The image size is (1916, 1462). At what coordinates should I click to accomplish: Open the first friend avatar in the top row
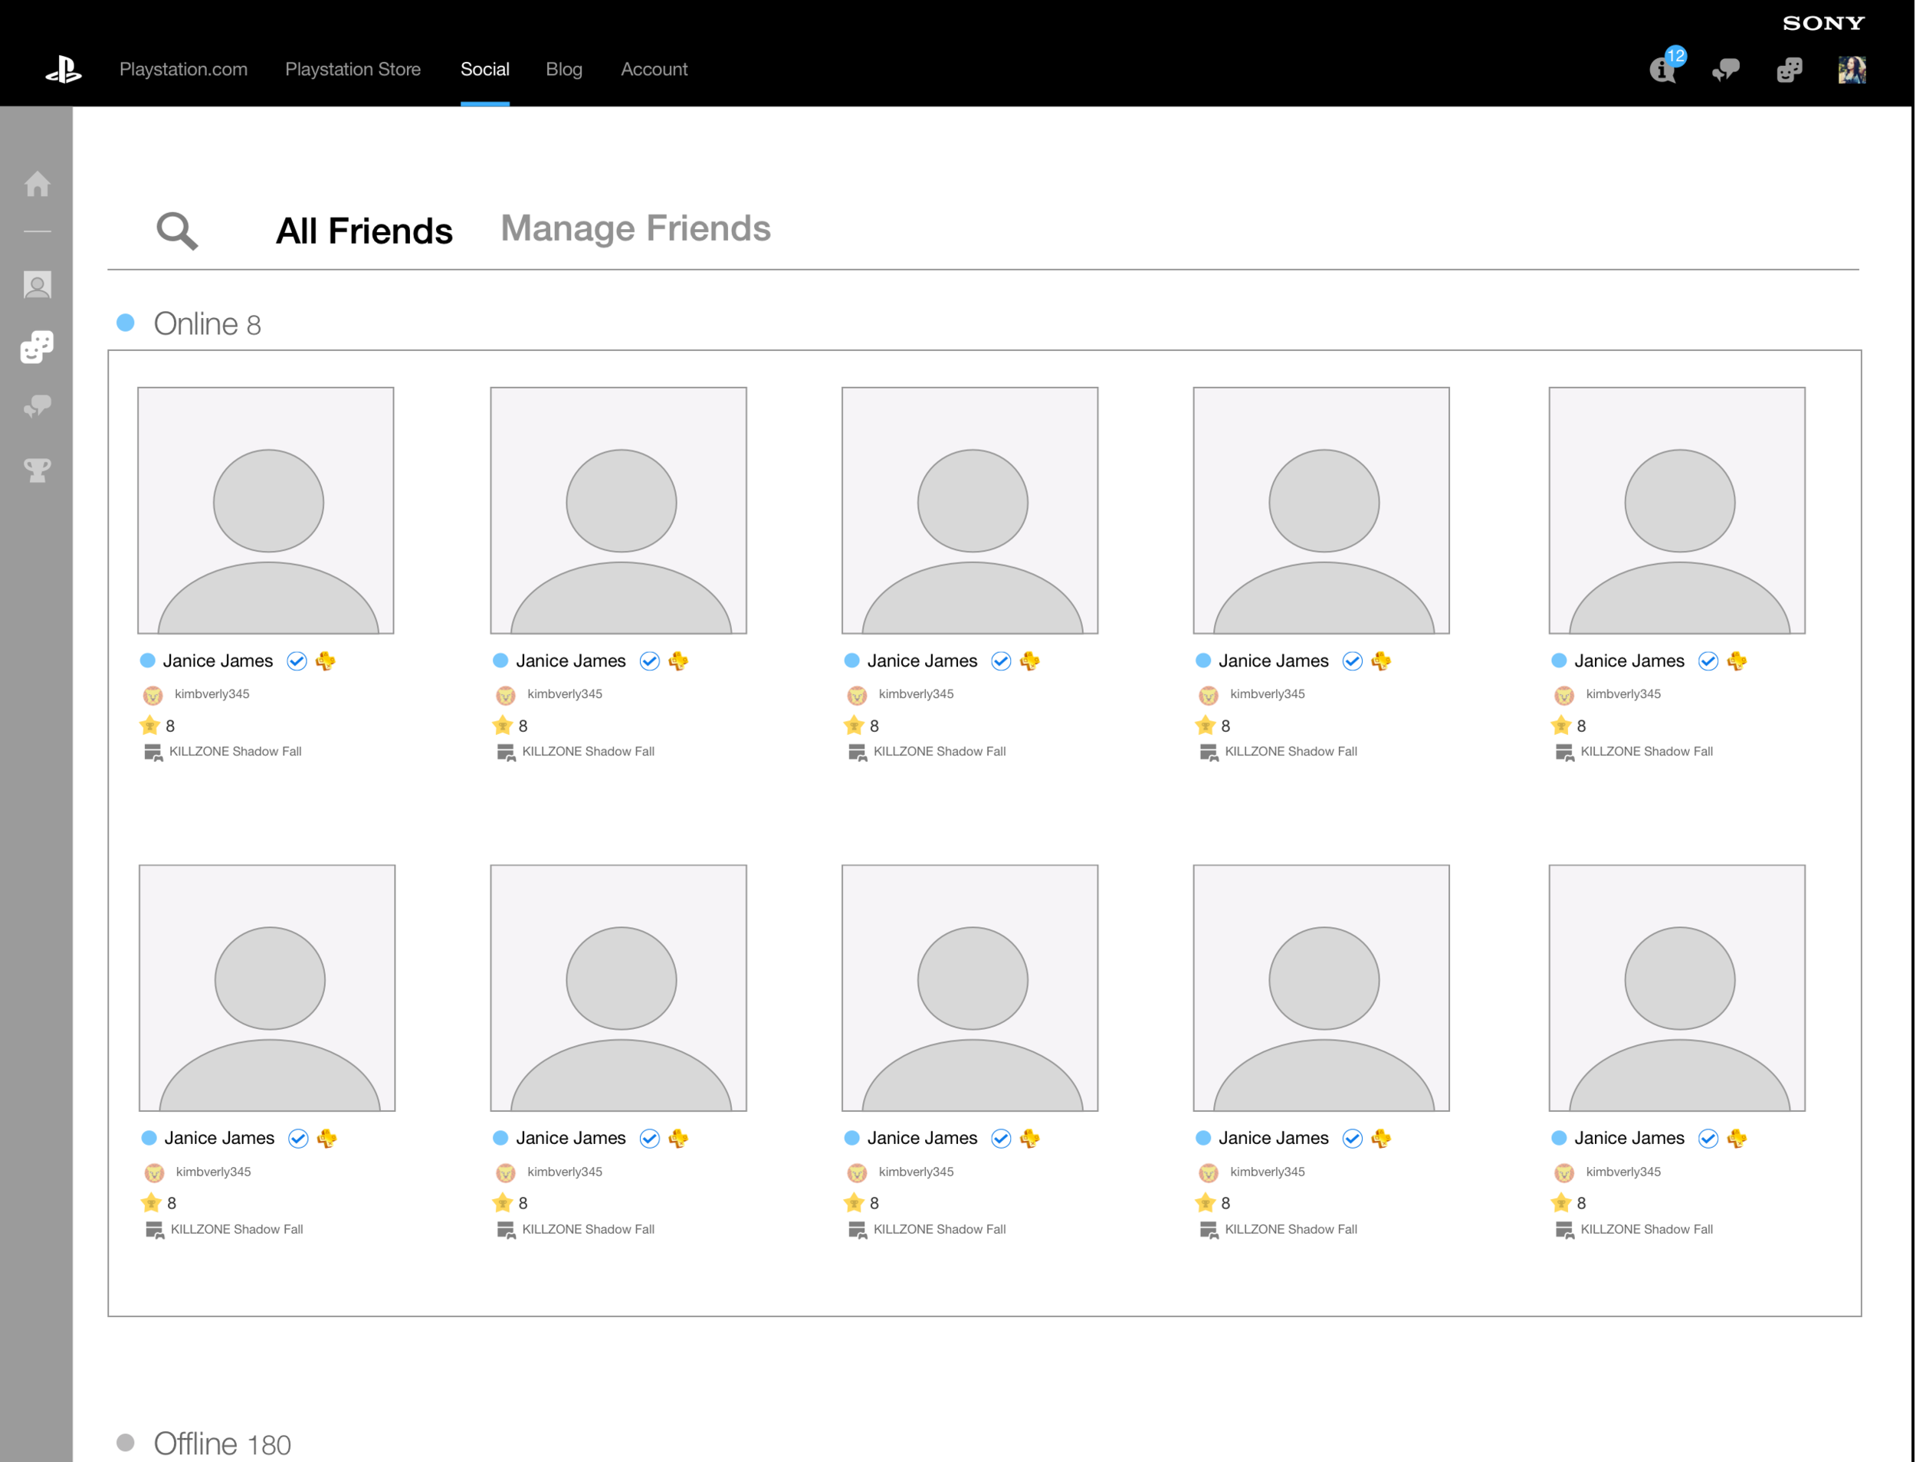(265, 511)
